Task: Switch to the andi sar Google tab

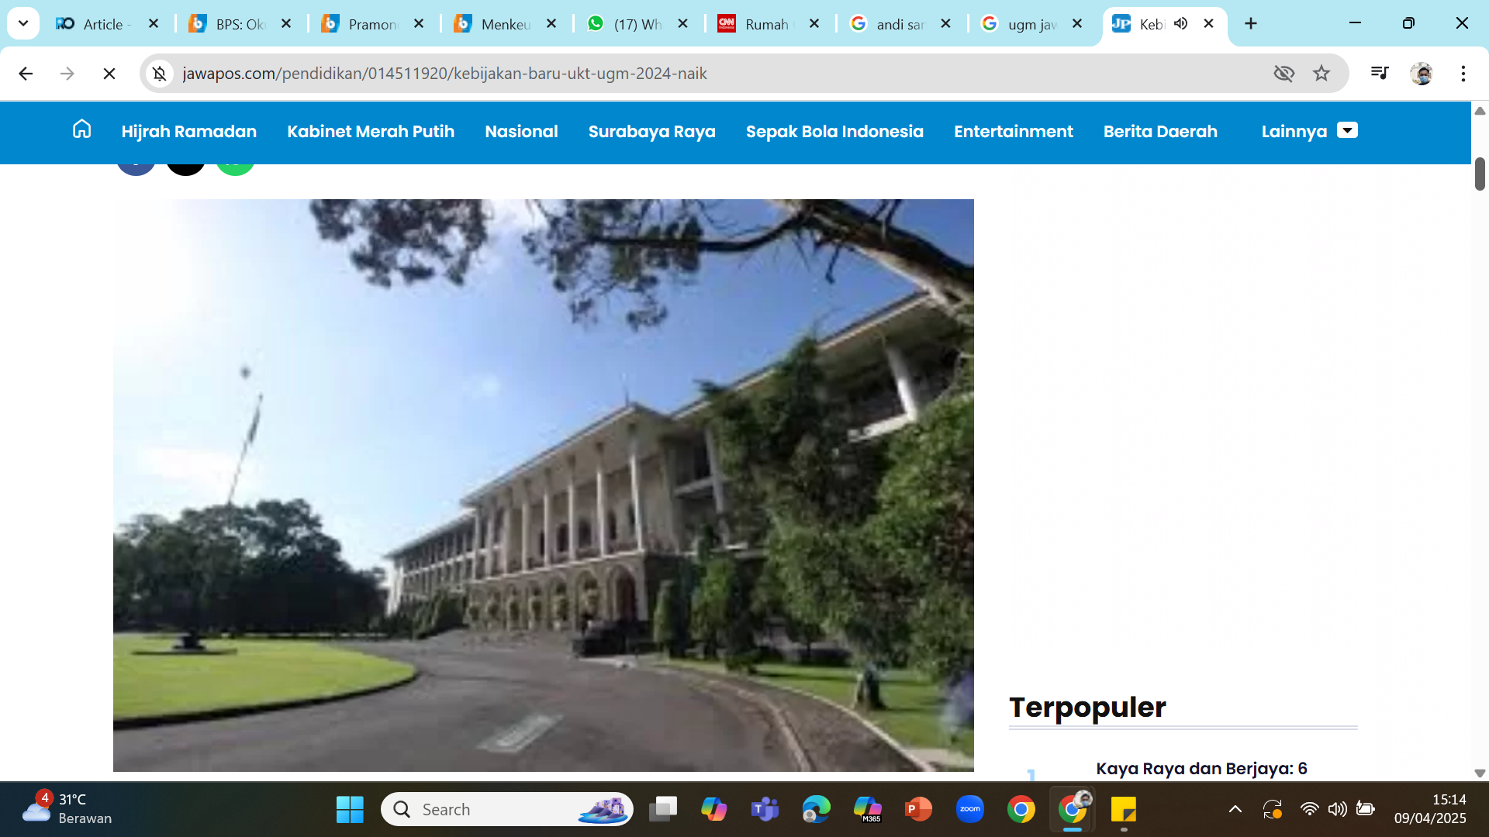Action: (x=888, y=24)
